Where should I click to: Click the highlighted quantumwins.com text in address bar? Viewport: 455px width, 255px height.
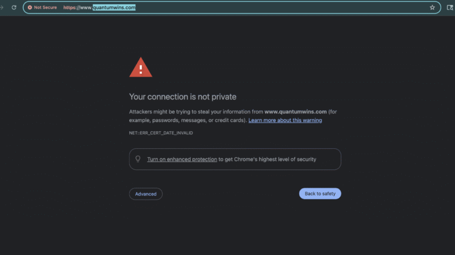pyautogui.click(x=114, y=7)
